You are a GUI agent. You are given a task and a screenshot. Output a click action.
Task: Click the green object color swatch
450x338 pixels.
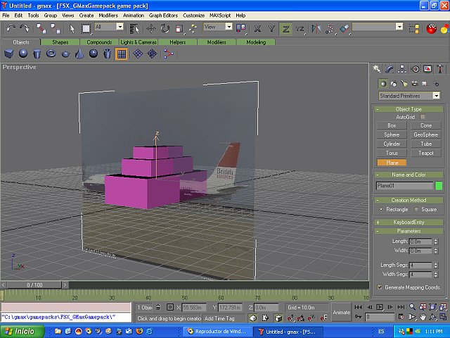pos(439,186)
